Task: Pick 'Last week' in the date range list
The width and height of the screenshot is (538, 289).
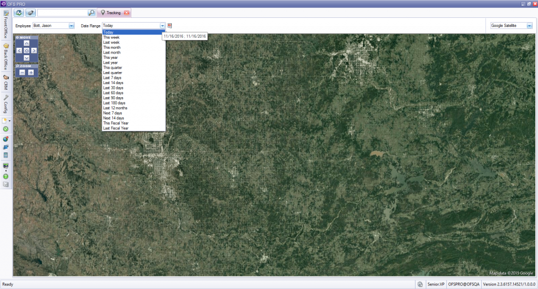Action: (111, 43)
